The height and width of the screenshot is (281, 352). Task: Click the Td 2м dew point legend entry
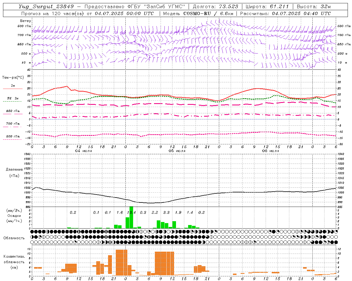[13, 98]
